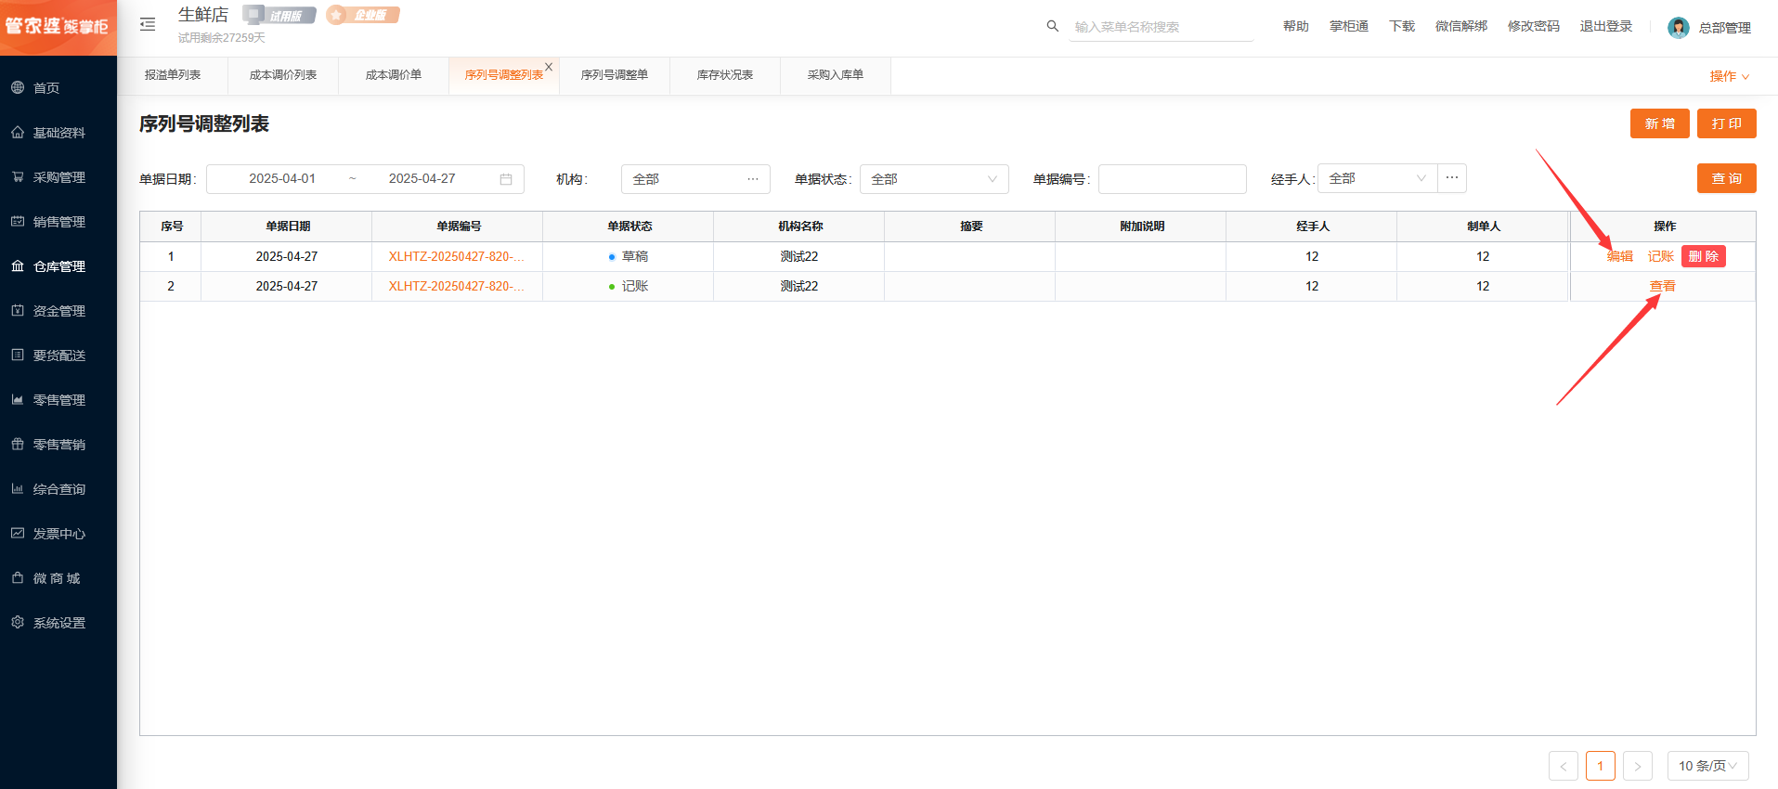
Task: Click the 机构名称 column header
Action: (x=799, y=226)
